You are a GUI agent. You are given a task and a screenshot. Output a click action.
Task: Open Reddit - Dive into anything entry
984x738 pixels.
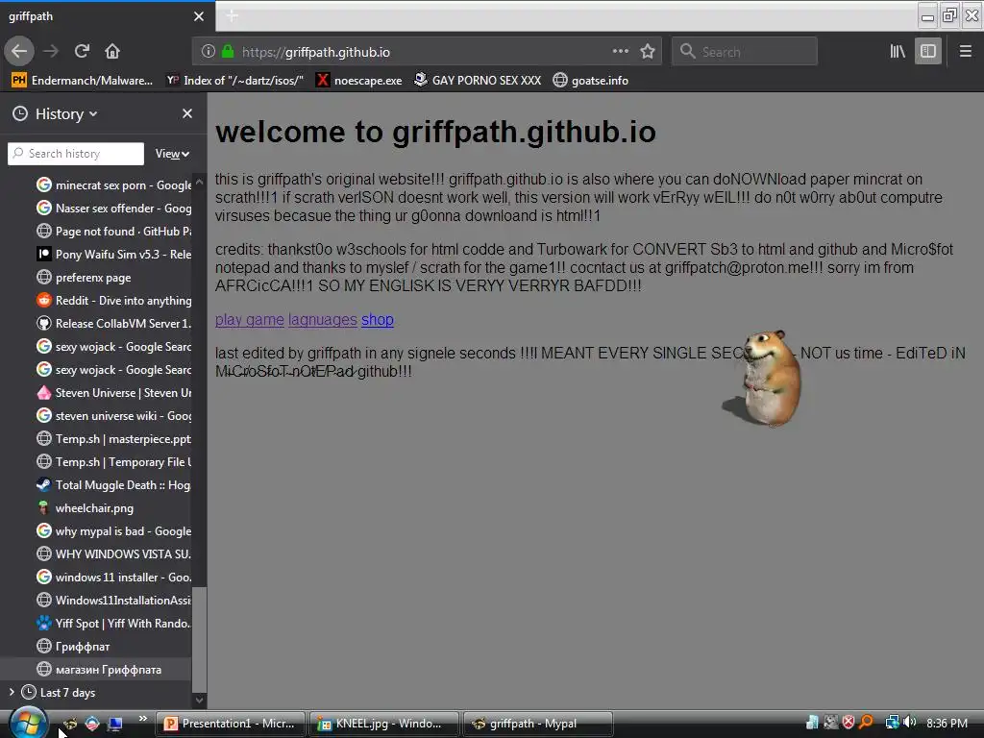(x=113, y=301)
